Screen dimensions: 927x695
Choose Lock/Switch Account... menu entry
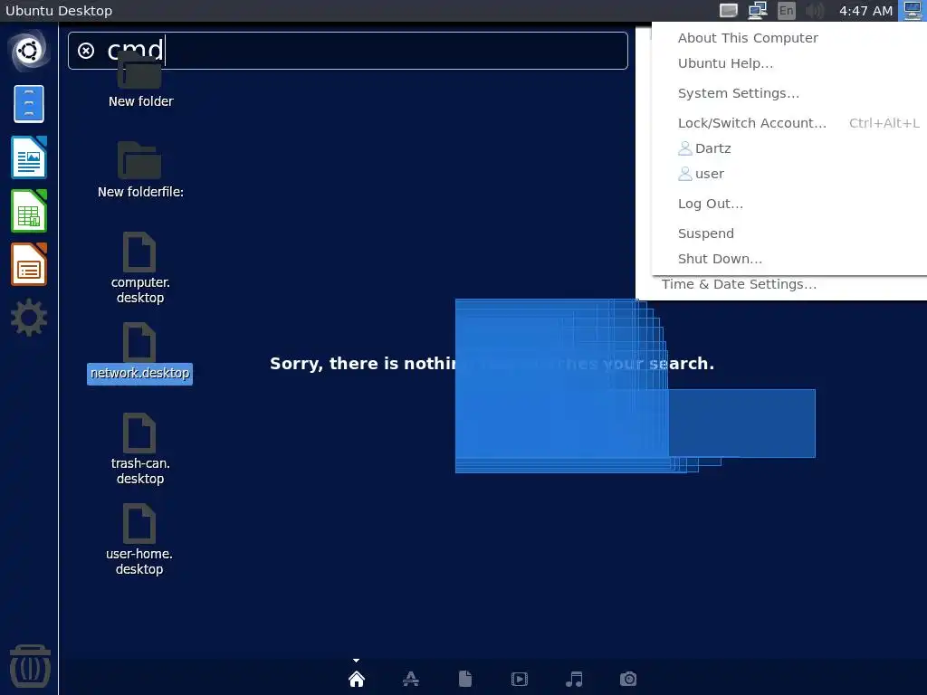(752, 123)
